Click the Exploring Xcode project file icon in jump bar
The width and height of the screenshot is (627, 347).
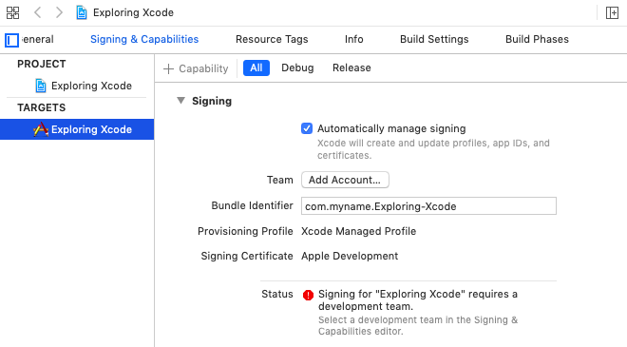tap(82, 12)
